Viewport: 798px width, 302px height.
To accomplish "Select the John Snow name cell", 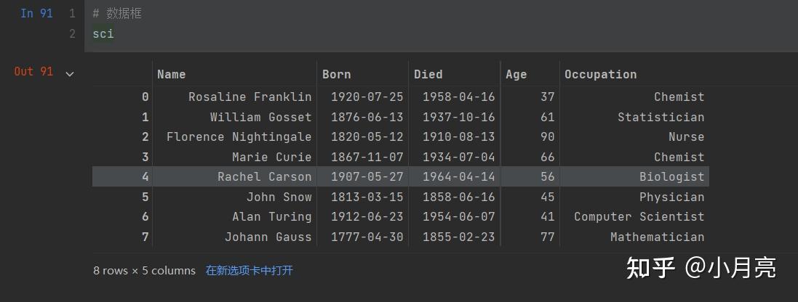I will (x=279, y=197).
